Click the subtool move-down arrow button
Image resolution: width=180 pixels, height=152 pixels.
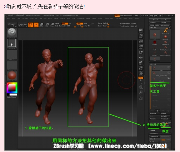(x=157, y=111)
